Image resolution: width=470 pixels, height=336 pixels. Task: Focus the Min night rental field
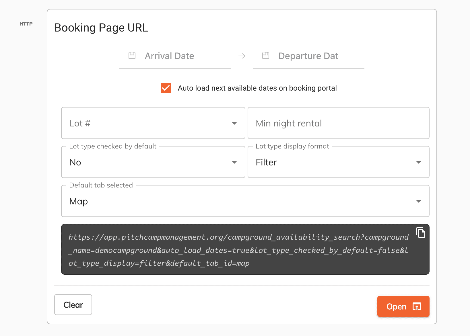[339, 123]
